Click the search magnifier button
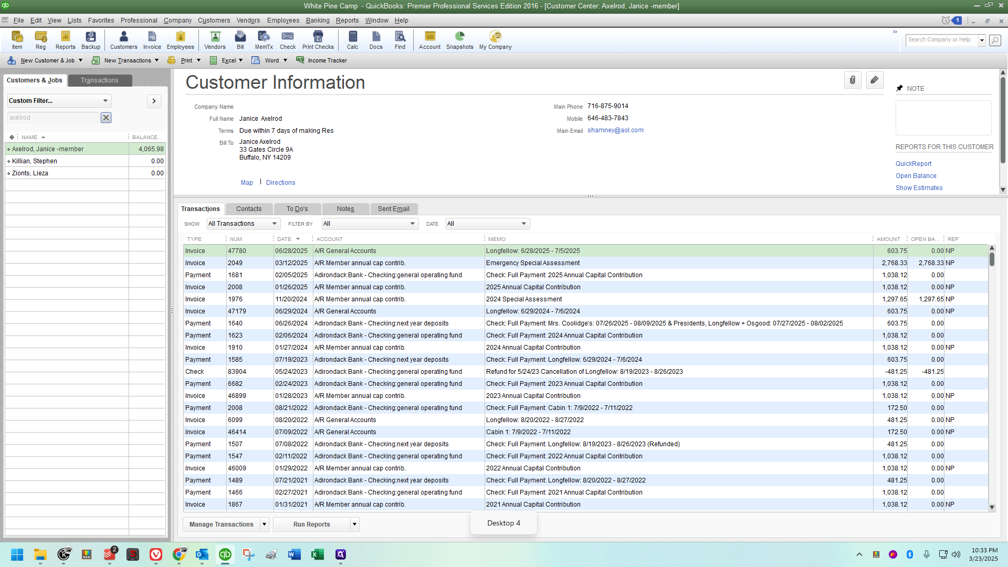 click(x=995, y=40)
